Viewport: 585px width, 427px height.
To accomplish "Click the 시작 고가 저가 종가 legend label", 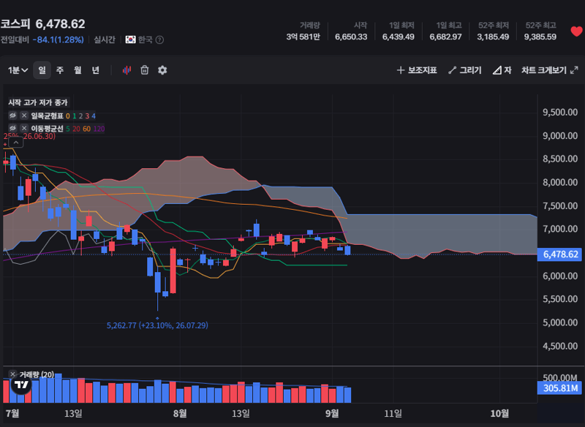I will [x=38, y=102].
